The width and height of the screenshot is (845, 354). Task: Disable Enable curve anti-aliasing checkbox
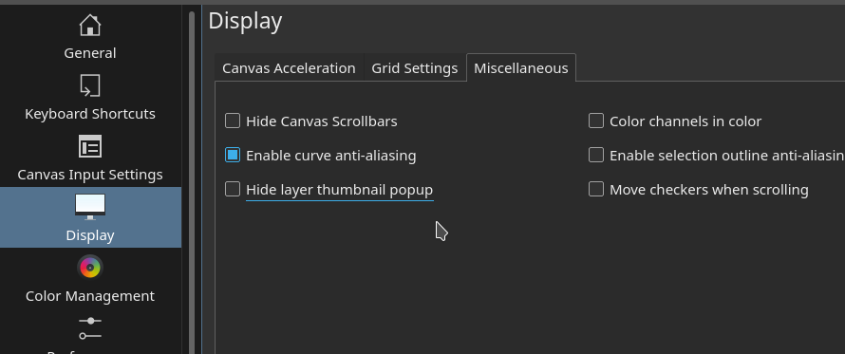click(233, 156)
